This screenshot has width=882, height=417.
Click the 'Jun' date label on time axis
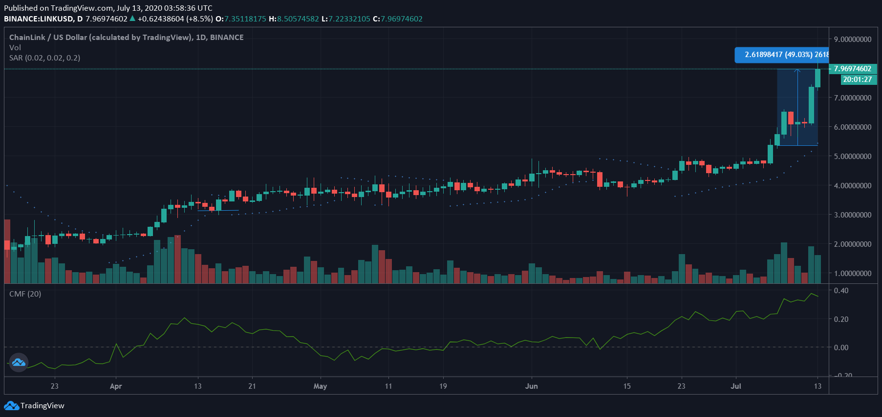532,386
